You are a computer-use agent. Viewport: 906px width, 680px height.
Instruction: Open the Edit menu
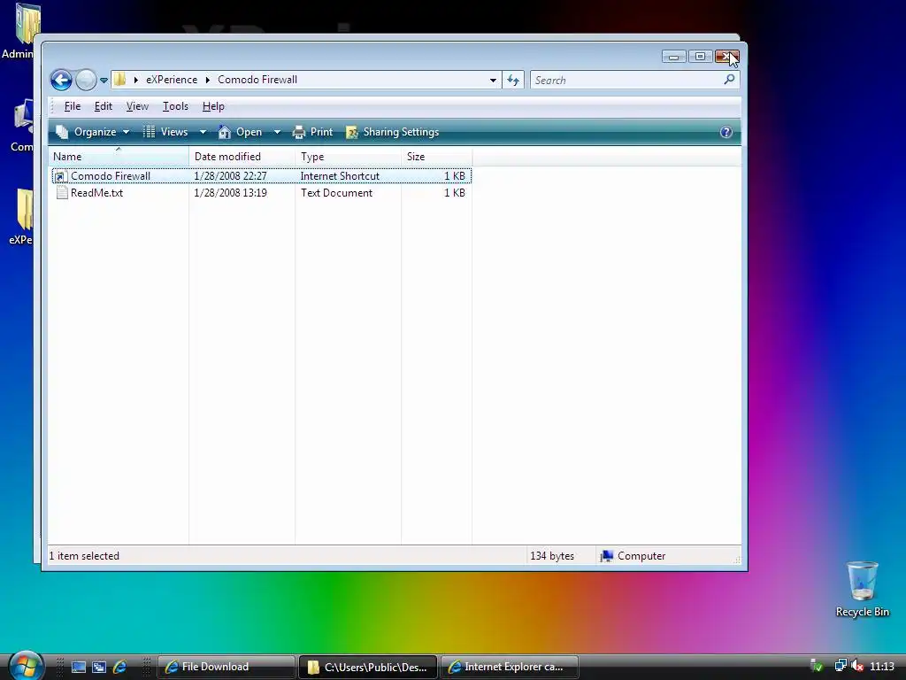pos(104,106)
